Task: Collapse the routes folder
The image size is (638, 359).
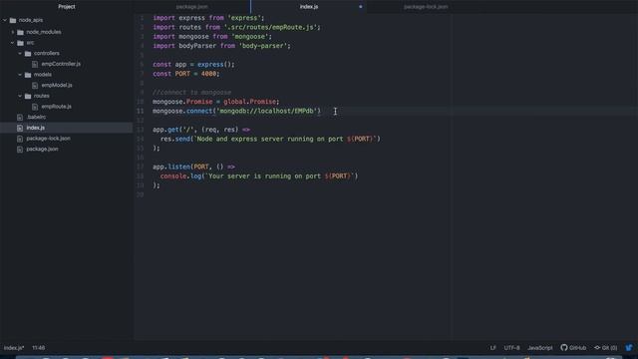Action: click(x=20, y=96)
